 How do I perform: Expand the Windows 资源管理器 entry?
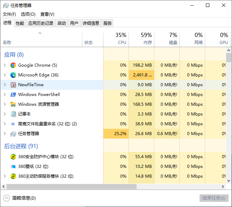(5, 104)
